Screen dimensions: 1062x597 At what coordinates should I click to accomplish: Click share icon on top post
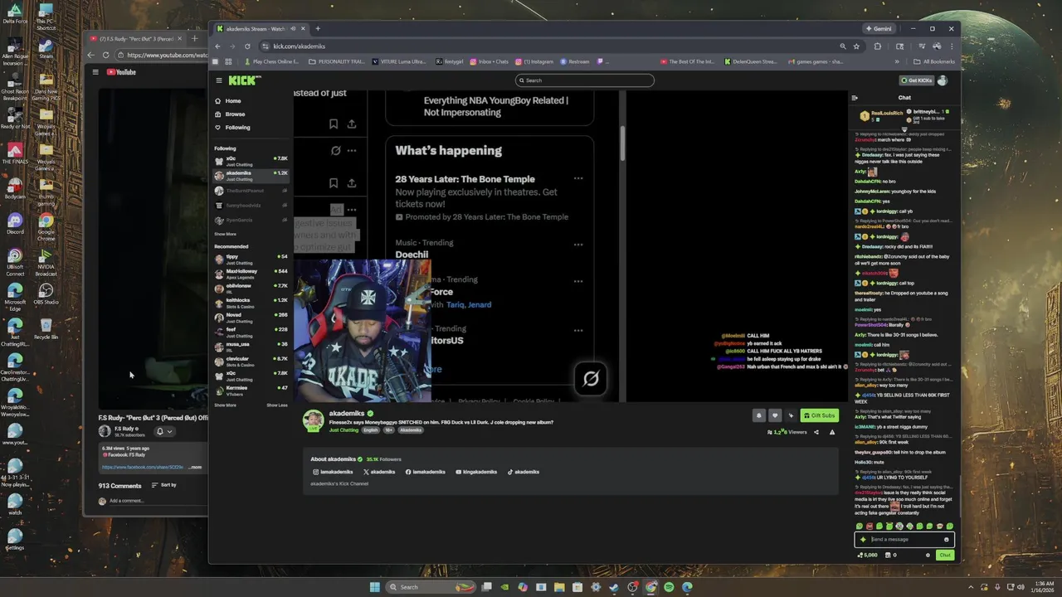pyautogui.click(x=352, y=124)
